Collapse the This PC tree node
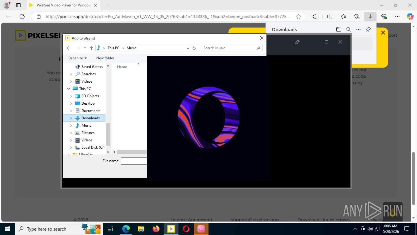 point(68,89)
